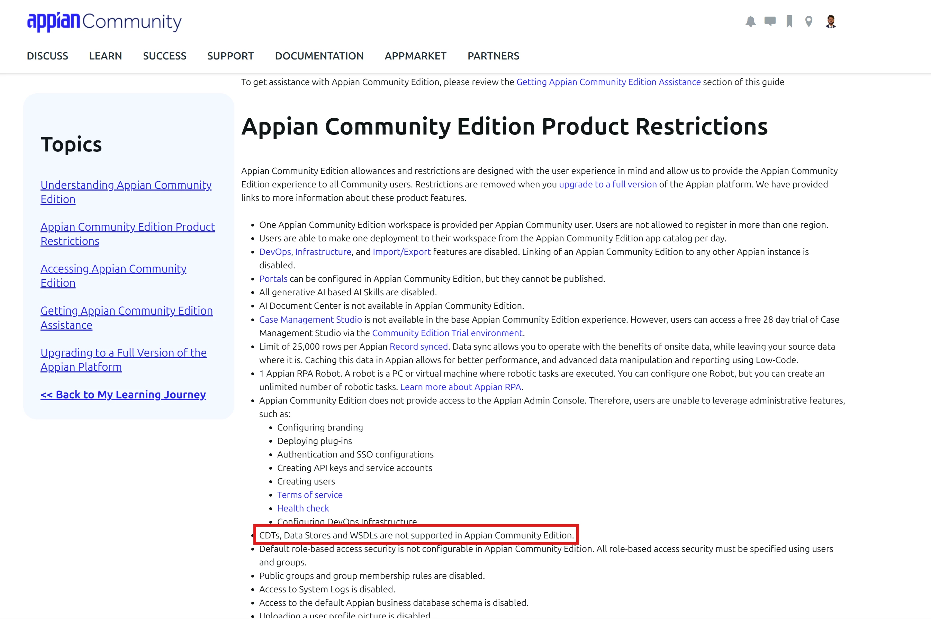Click text 'Authentication and SSO configurations'
This screenshot has height=619, width=931.
point(355,454)
